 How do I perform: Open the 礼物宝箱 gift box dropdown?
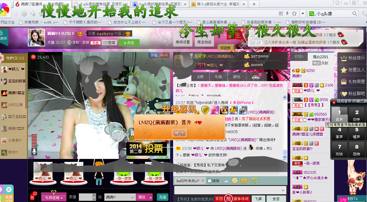(x=54, y=197)
